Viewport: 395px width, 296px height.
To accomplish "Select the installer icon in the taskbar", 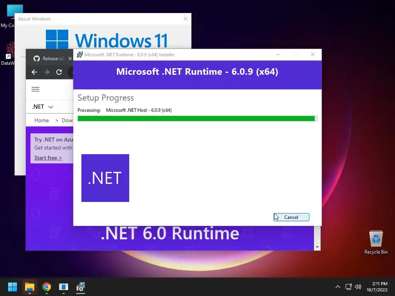I will [x=81, y=287].
